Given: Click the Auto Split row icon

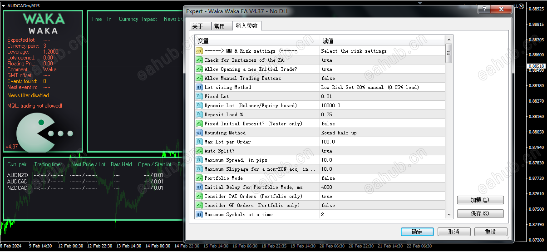Looking at the screenshot, I should (199, 151).
